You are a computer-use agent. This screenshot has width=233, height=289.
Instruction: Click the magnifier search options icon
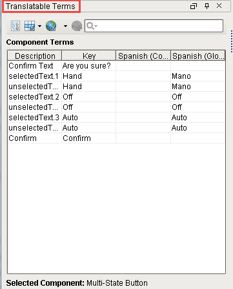tap(92, 26)
